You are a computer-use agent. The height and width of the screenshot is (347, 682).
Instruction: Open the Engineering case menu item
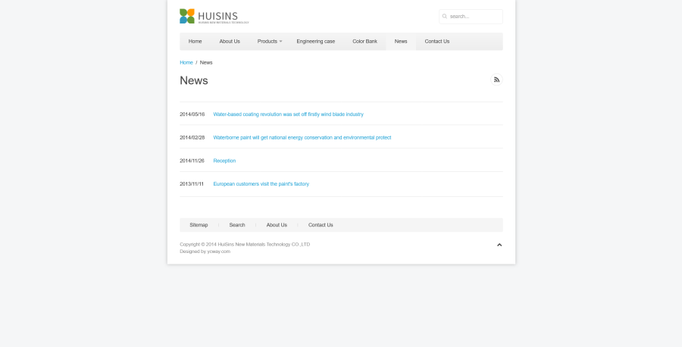tap(315, 41)
